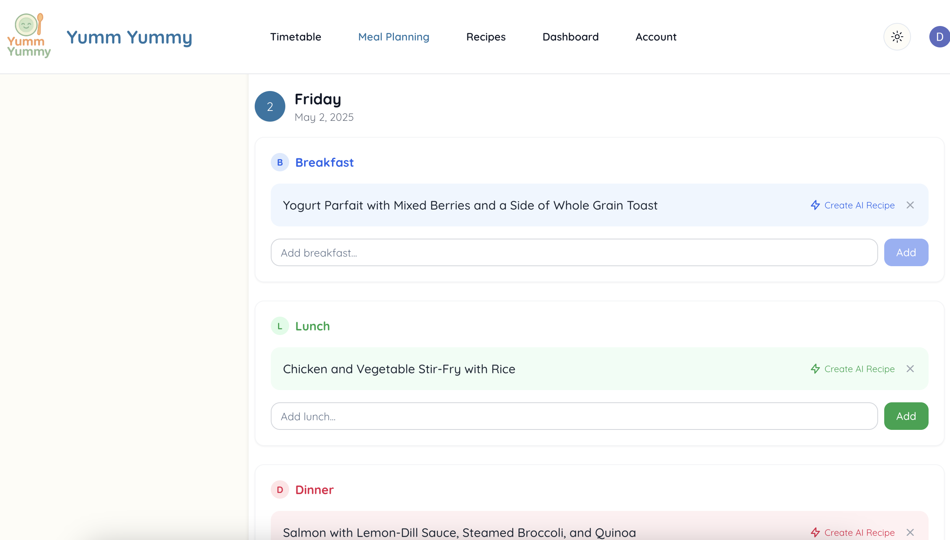Delete the Salmon dinner entry with X

click(910, 532)
